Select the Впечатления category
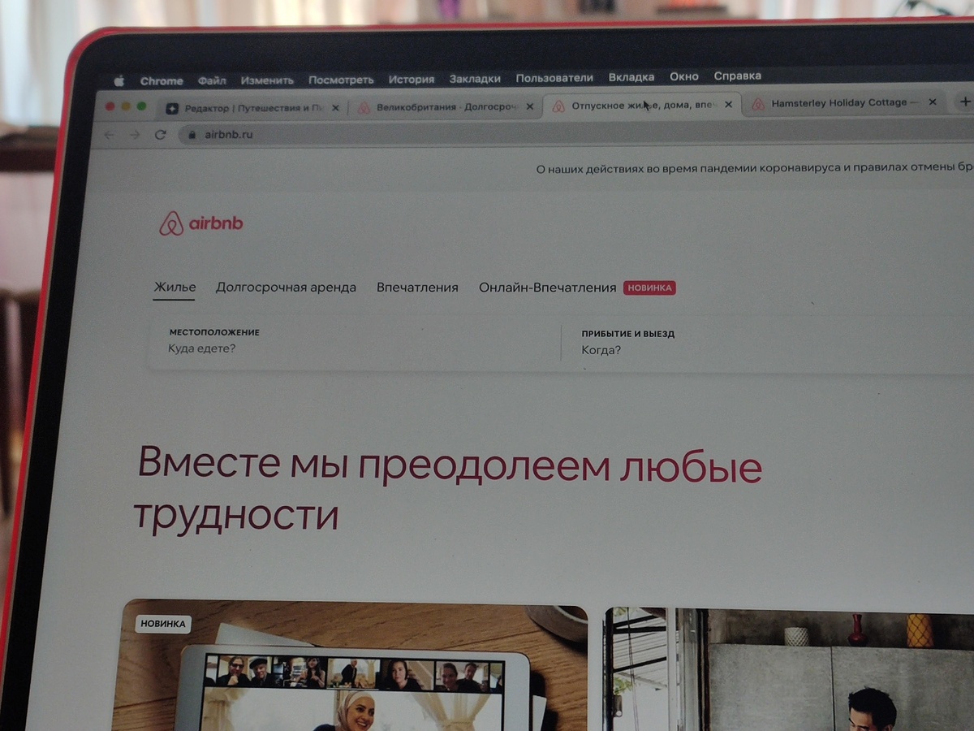The height and width of the screenshot is (731, 974). click(x=417, y=287)
